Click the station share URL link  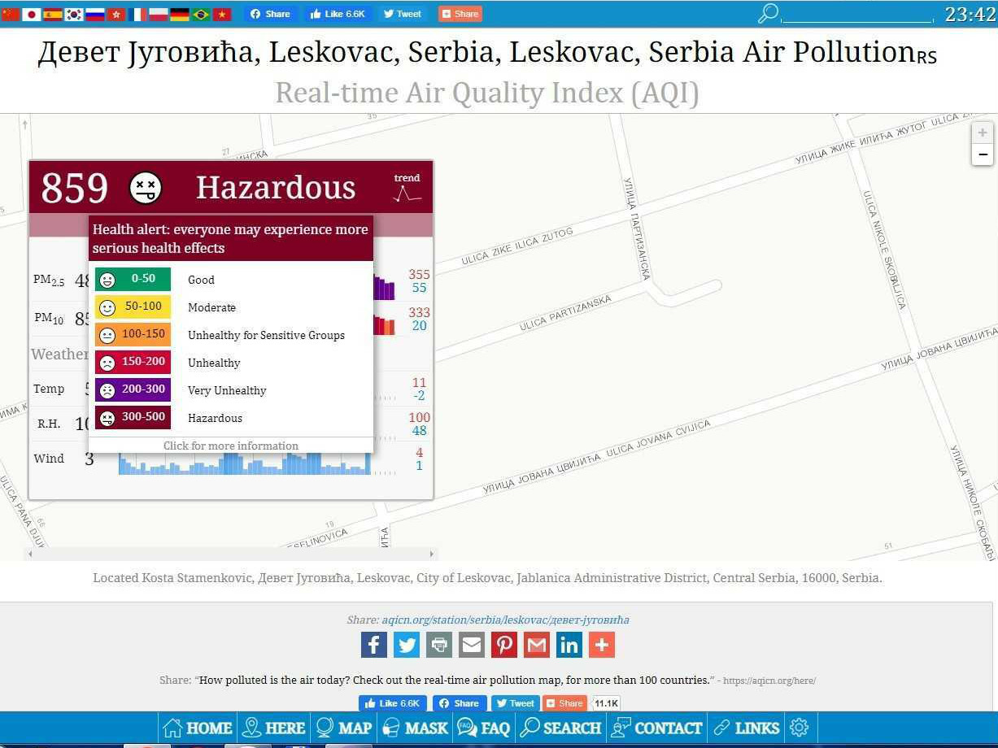tap(505, 620)
